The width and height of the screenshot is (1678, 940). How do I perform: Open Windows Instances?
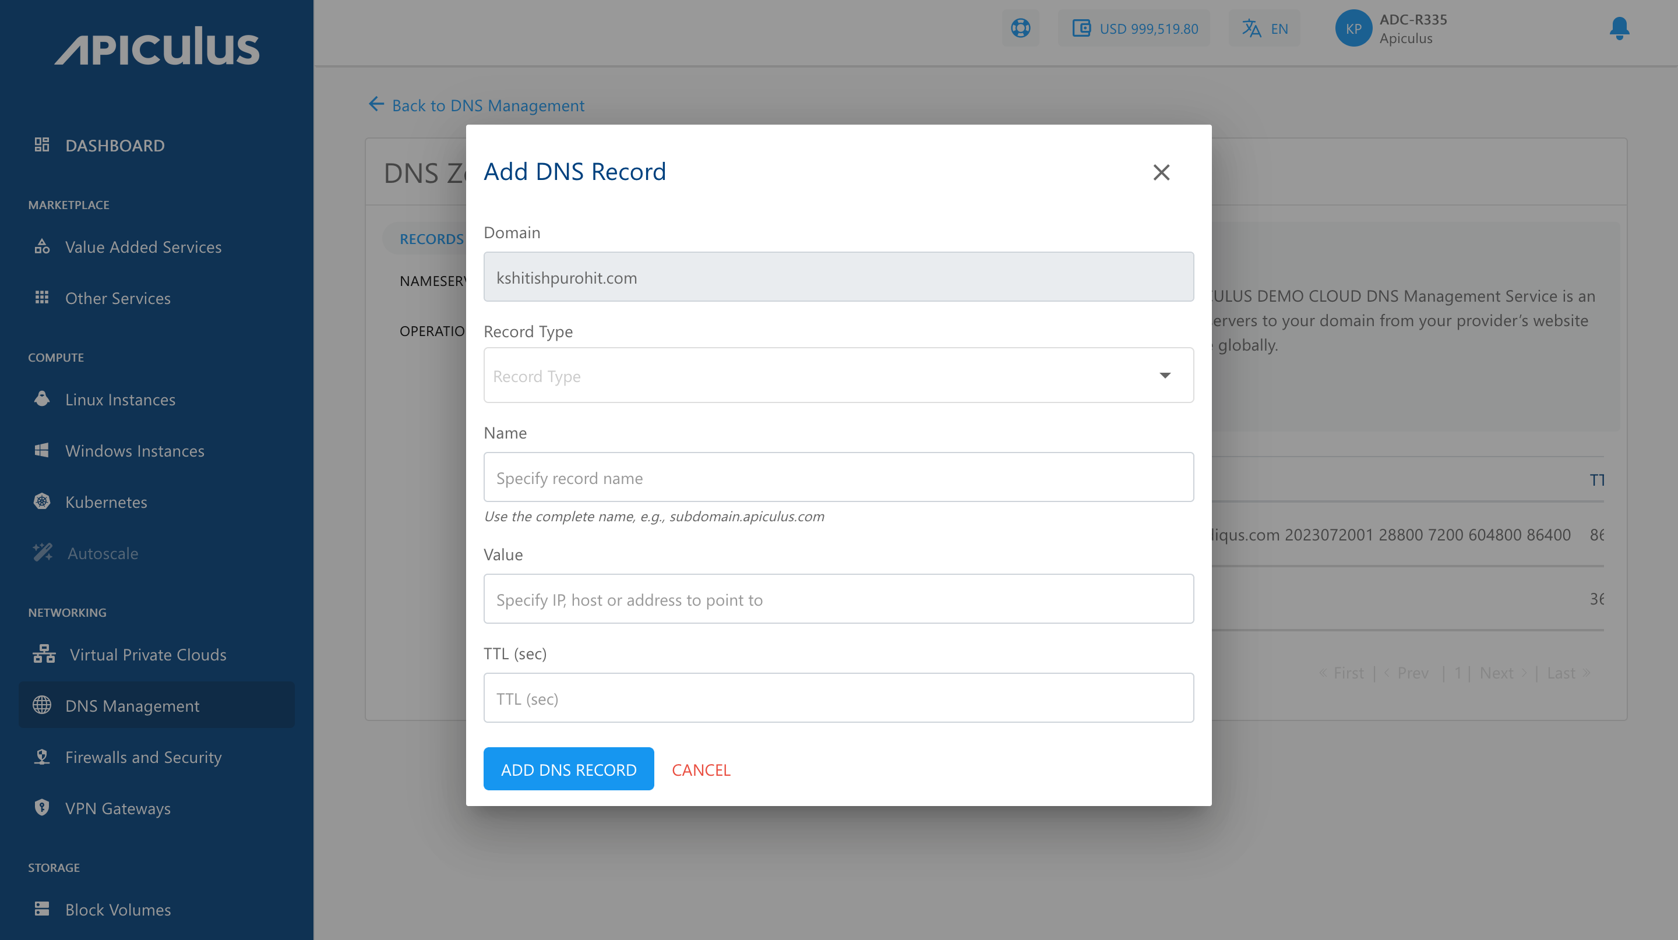(x=135, y=450)
